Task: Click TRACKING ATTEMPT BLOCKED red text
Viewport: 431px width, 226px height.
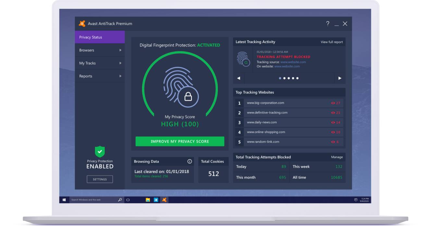Action: coord(283,57)
